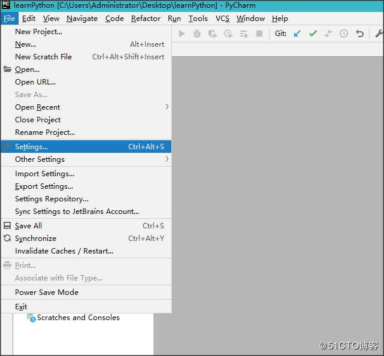The width and height of the screenshot is (384, 356).
Task: Click the Git Revert undo icon
Action: coord(359,34)
